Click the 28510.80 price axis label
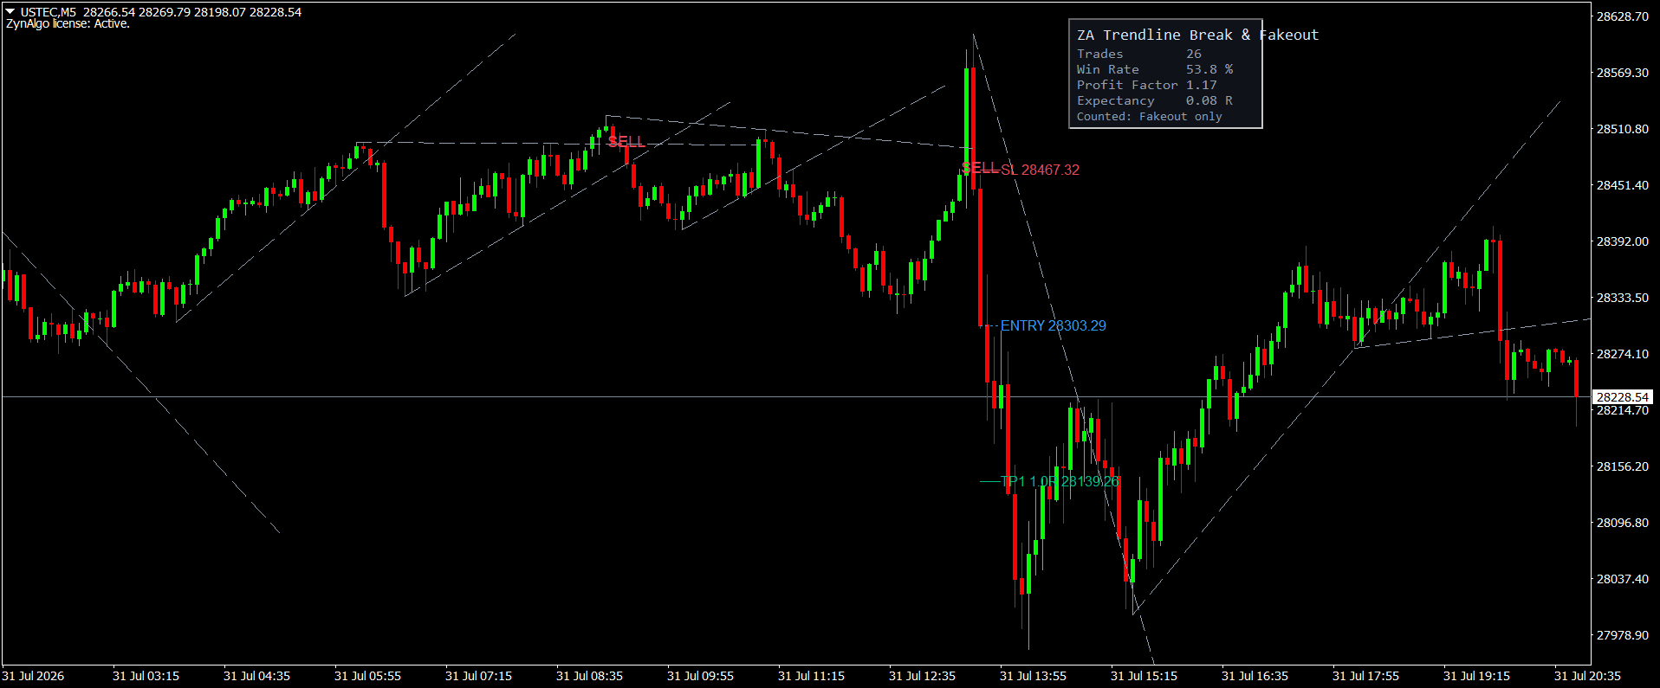This screenshot has height=688, width=1660. click(x=1623, y=129)
